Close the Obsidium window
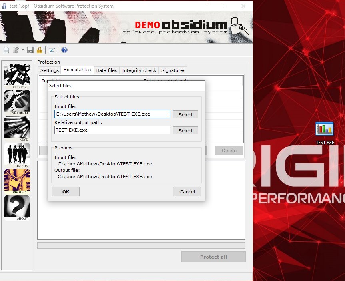The width and height of the screenshot is (345, 281). (243, 6)
